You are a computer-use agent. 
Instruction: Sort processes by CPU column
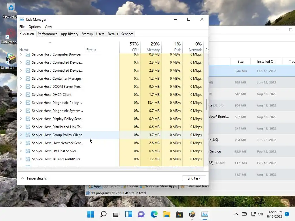tap(130, 47)
